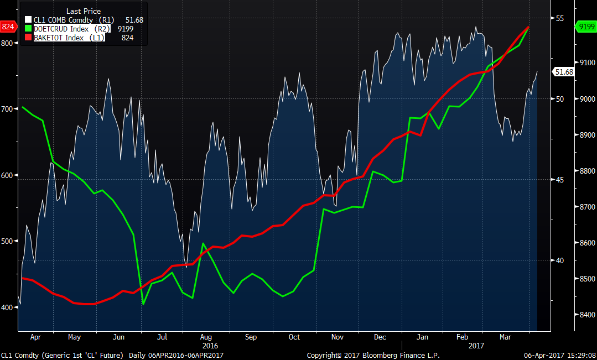Click the Aug month label on the time axis
Screen dimensions: 597x360
click(x=206, y=337)
